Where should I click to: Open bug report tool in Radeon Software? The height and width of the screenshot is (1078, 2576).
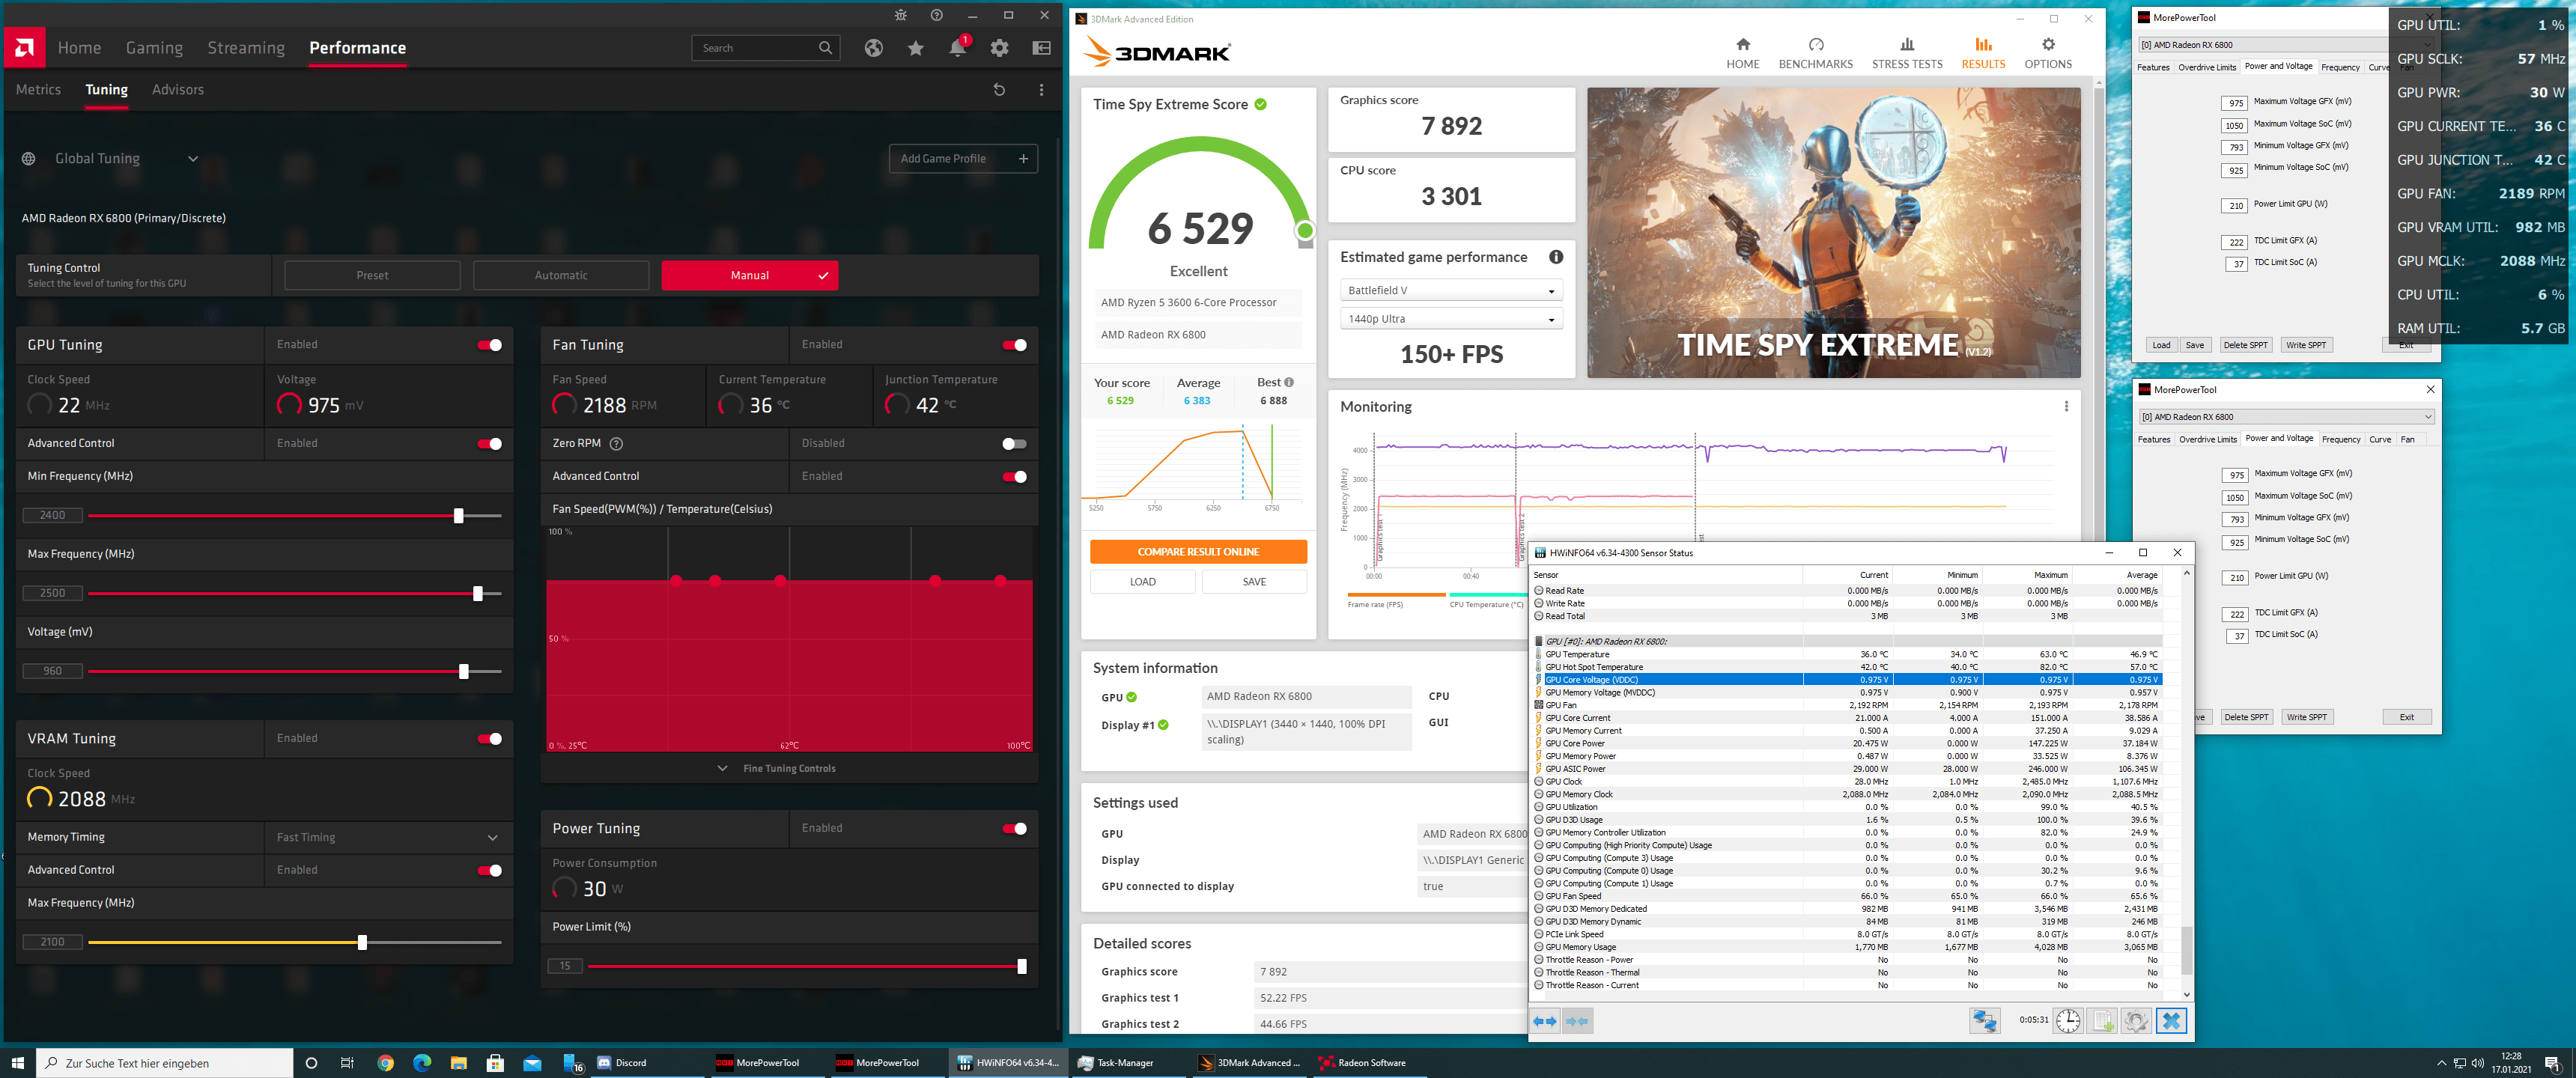[900, 15]
